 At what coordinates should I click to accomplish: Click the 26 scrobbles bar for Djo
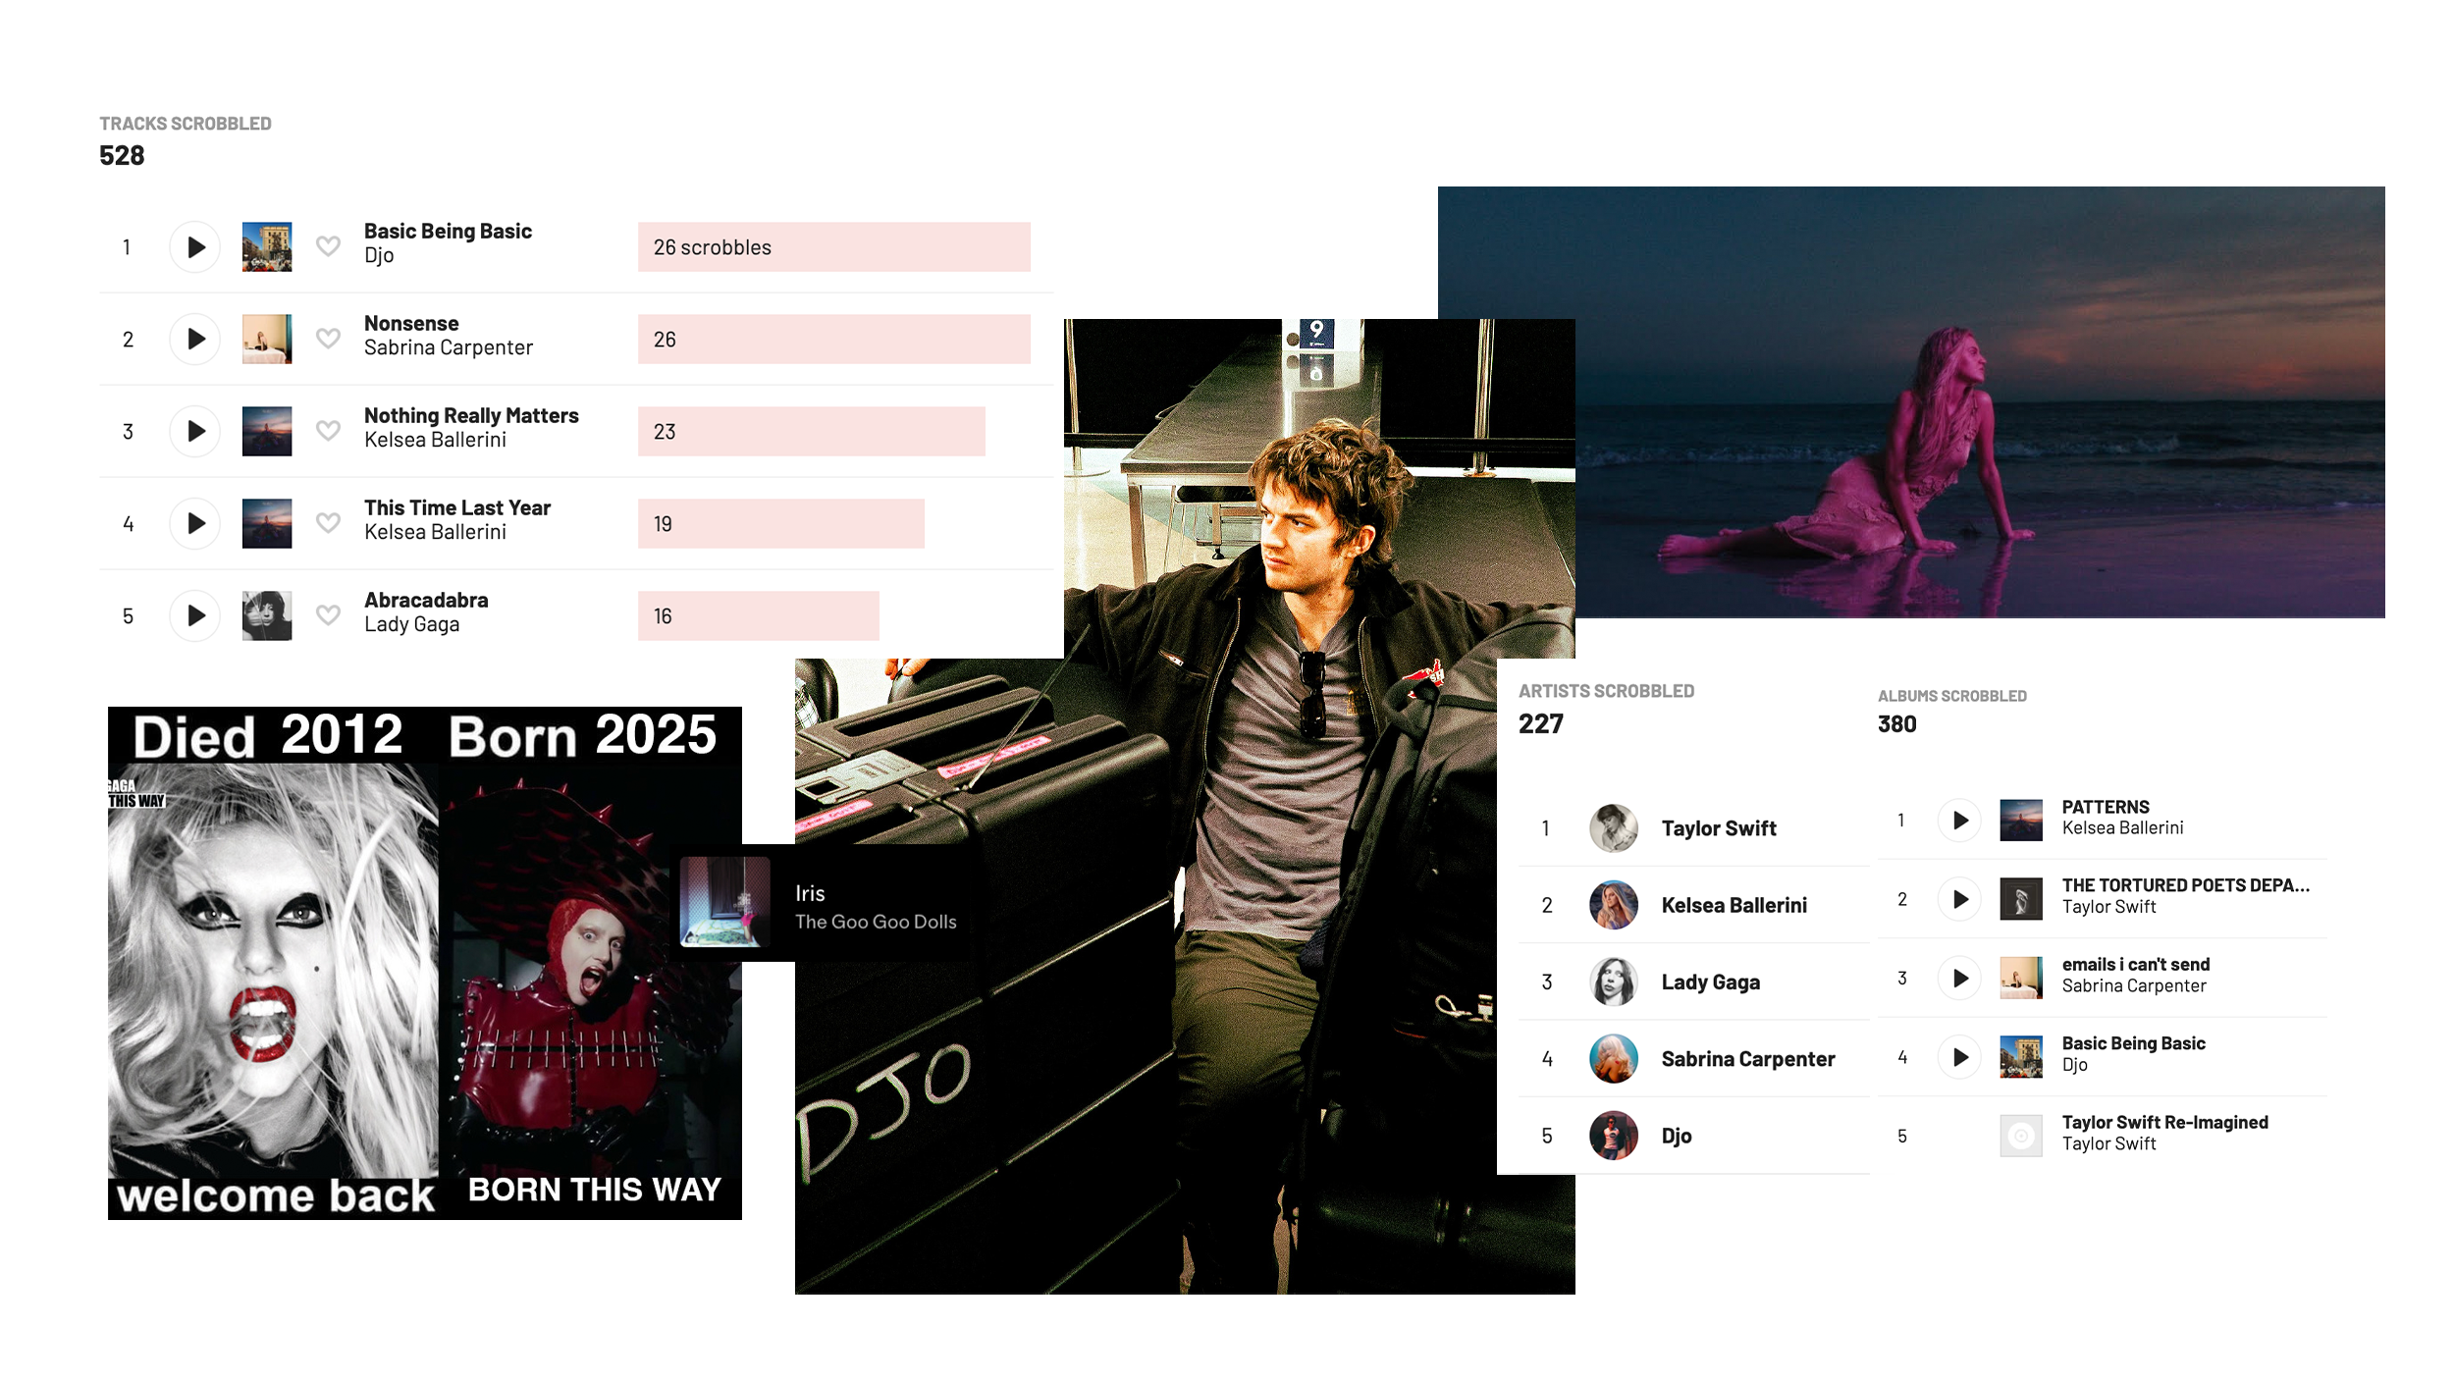pyautogui.click(x=833, y=247)
